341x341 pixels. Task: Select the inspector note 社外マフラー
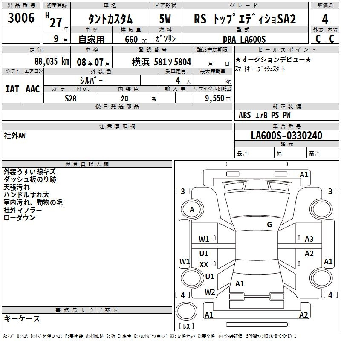click(23, 210)
